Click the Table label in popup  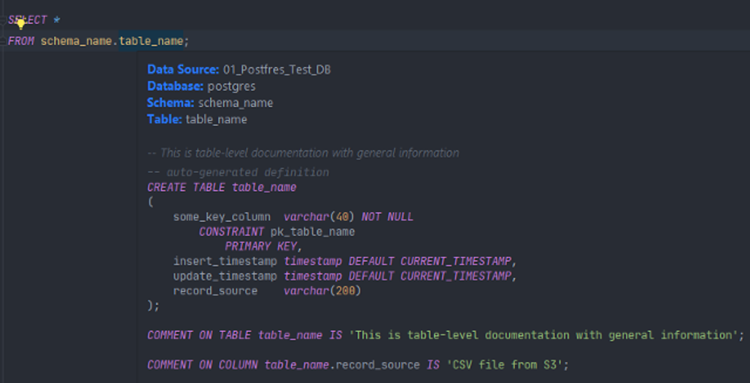164,119
